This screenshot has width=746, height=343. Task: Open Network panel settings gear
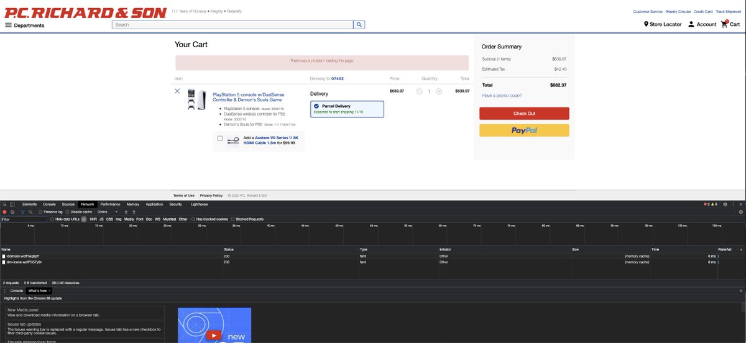point(740,212)
